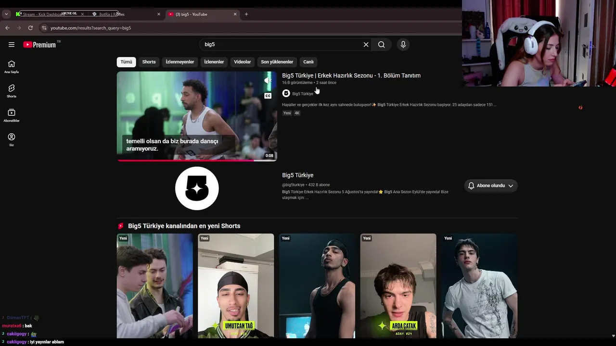Viewport: 616px width, 346px height.
Task: Select the Son yüklenenler filter chip
Action: [x=277, y=62]
